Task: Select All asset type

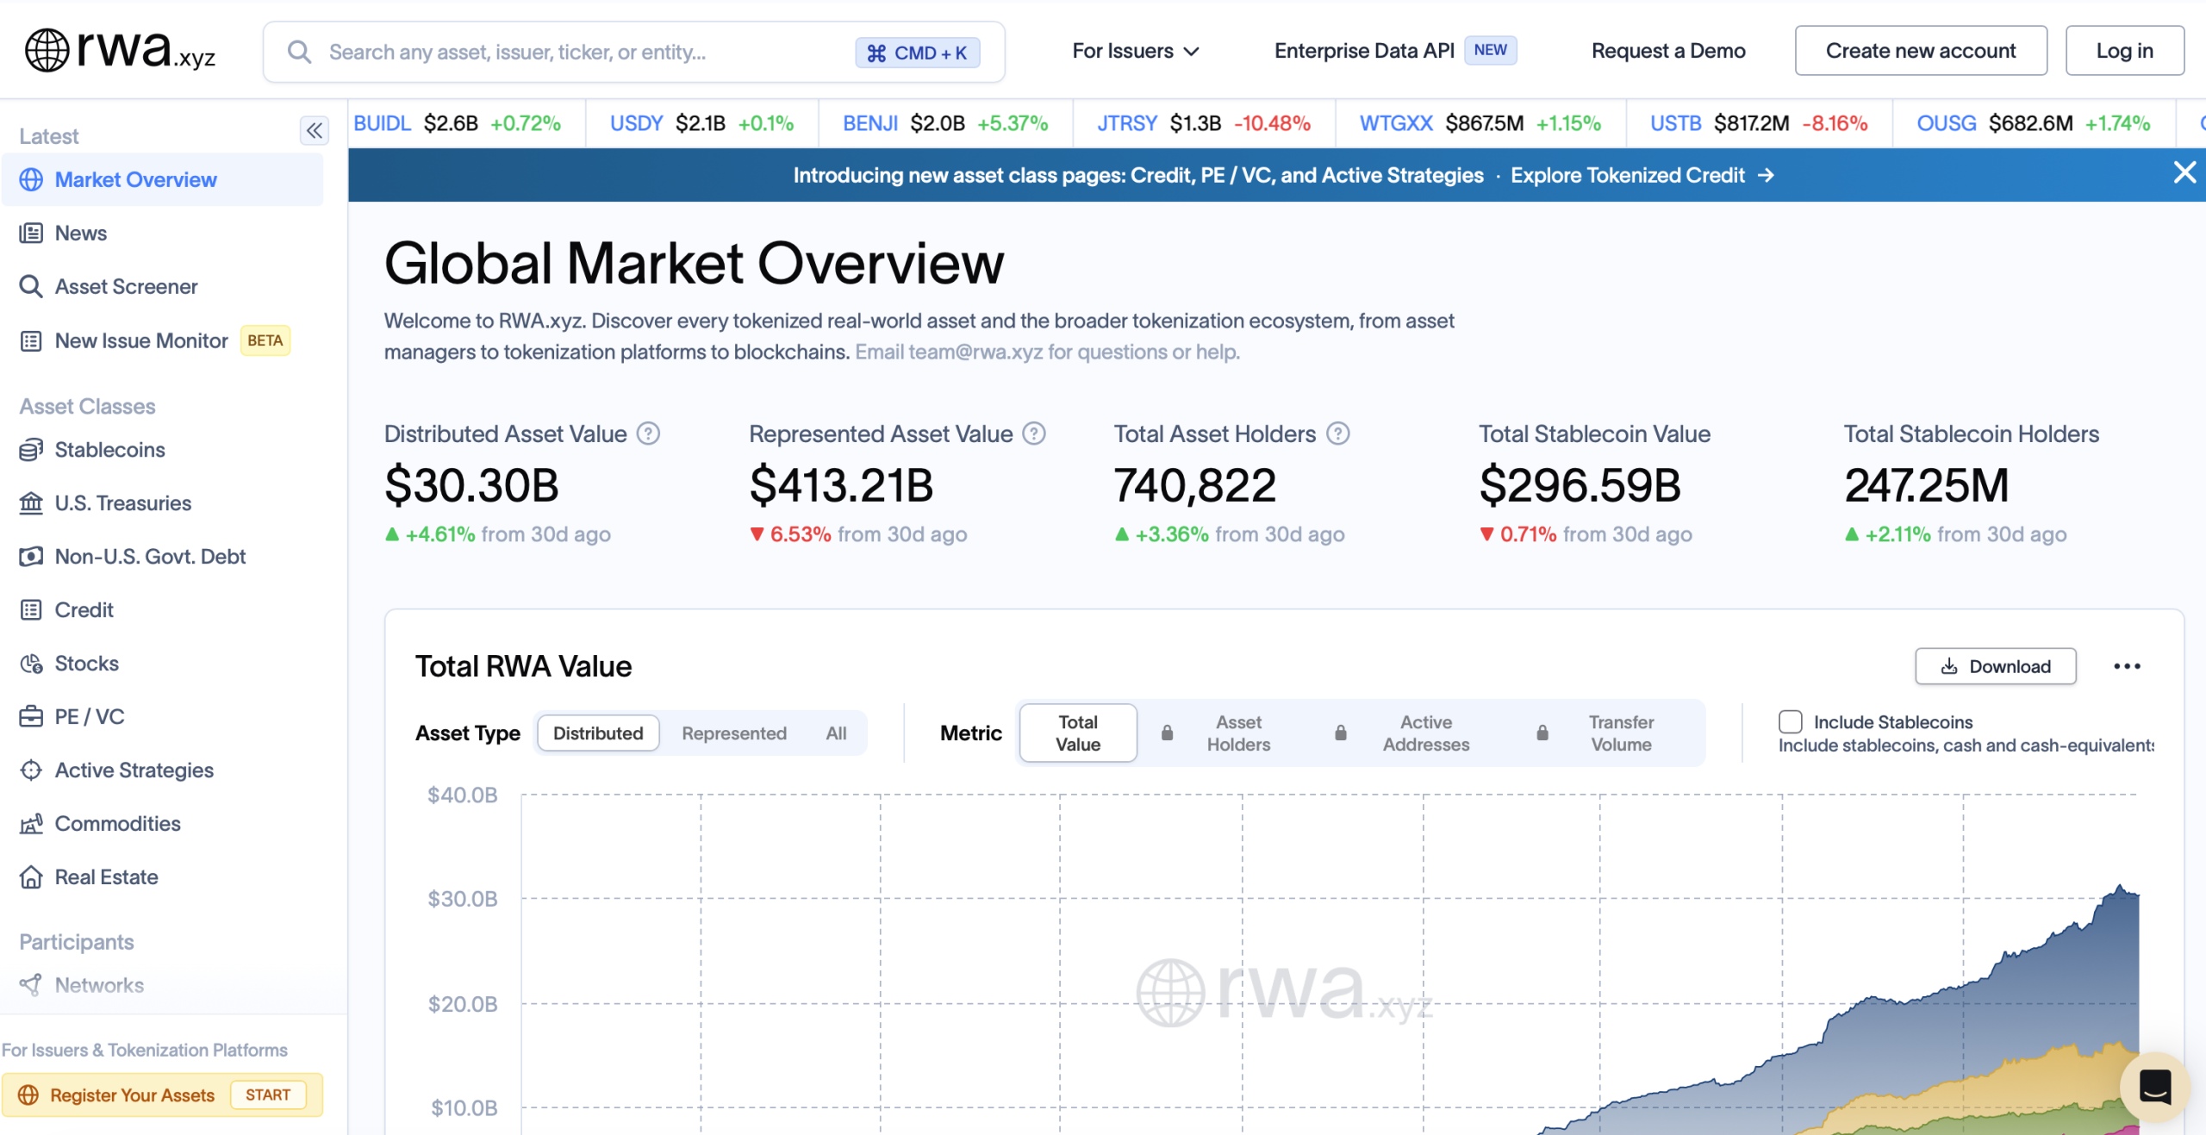Action: [x=836, y=733]
